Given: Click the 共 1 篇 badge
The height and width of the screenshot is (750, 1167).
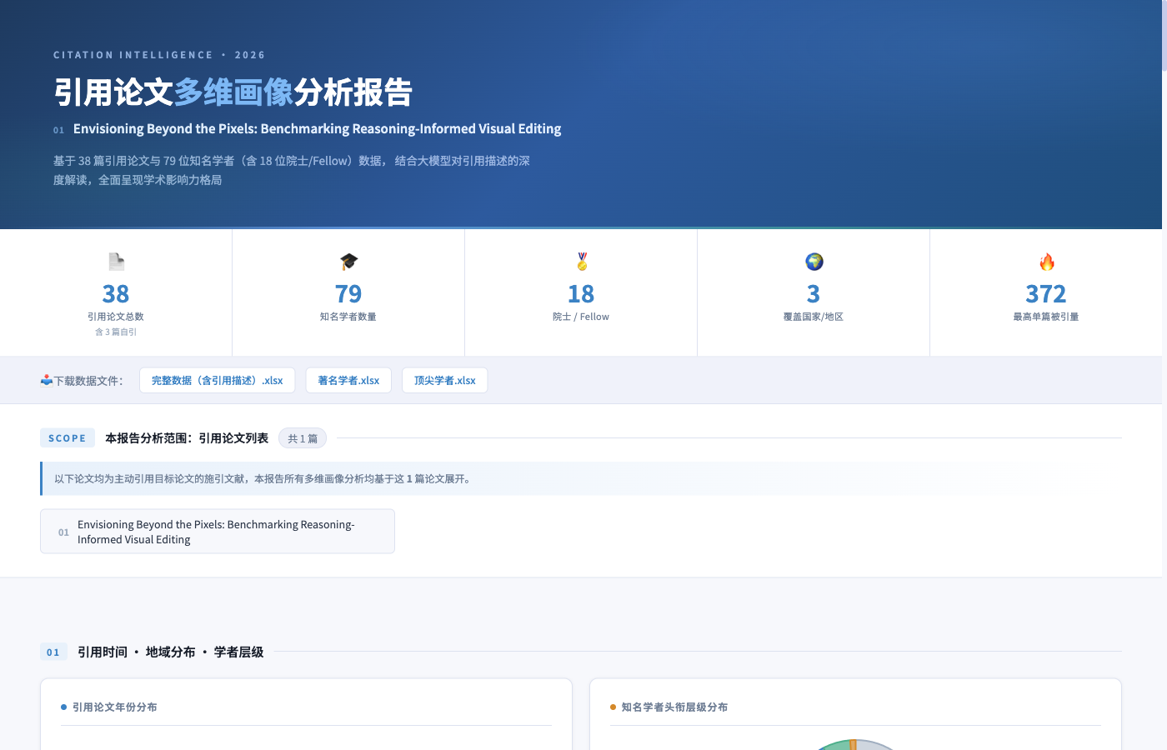Looking at the screenshot, I should [x=302, y=437].
